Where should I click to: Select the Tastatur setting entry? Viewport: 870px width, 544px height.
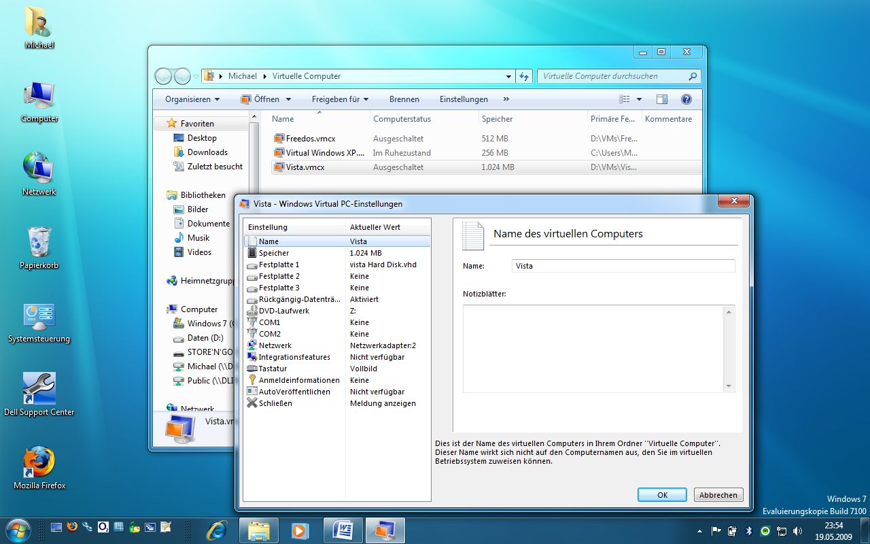(273, 369)
